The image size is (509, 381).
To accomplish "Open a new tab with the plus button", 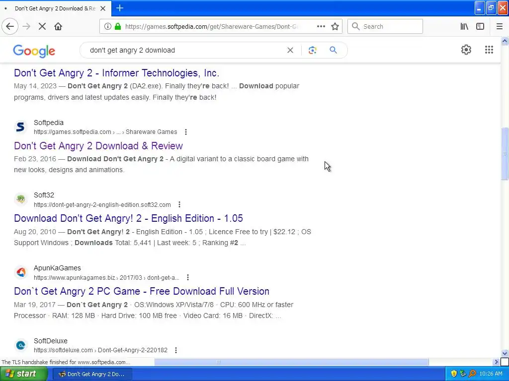I will [x=119, y=8].
